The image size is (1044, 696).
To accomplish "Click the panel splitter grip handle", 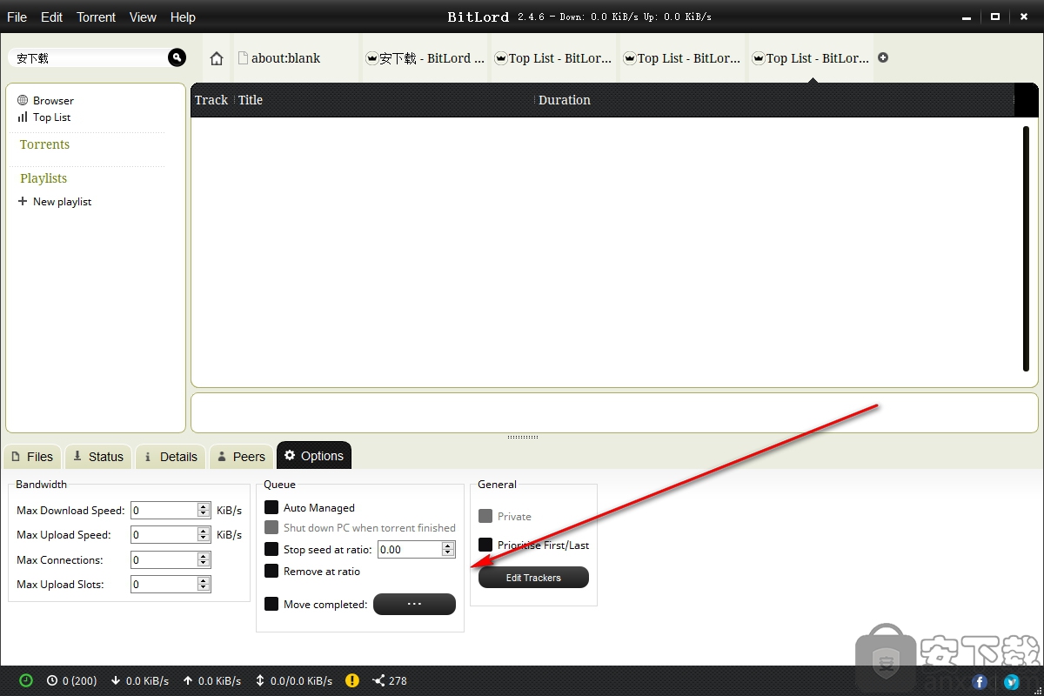I will 522,437.
